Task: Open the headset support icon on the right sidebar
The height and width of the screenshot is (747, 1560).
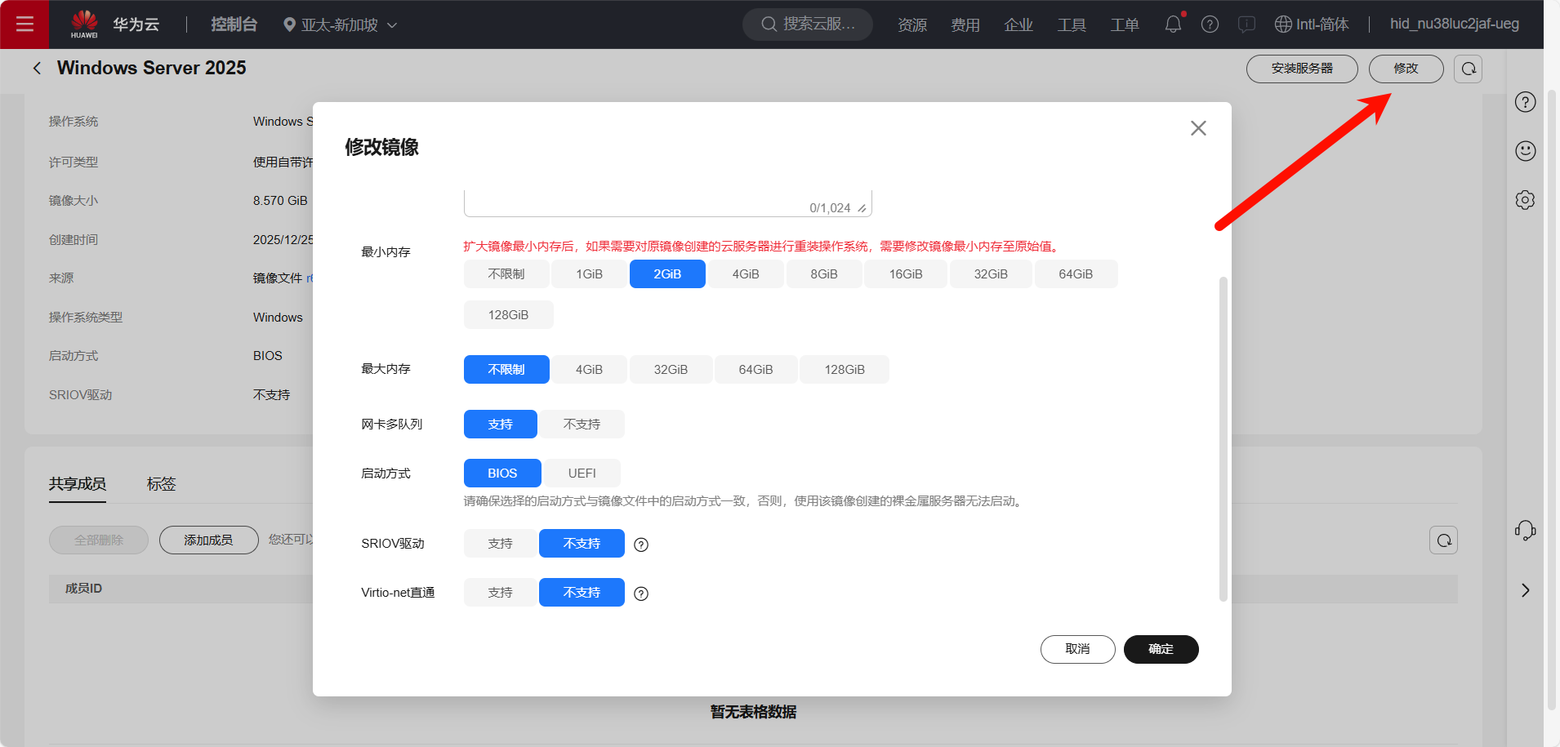Action: coord(1526,530)
